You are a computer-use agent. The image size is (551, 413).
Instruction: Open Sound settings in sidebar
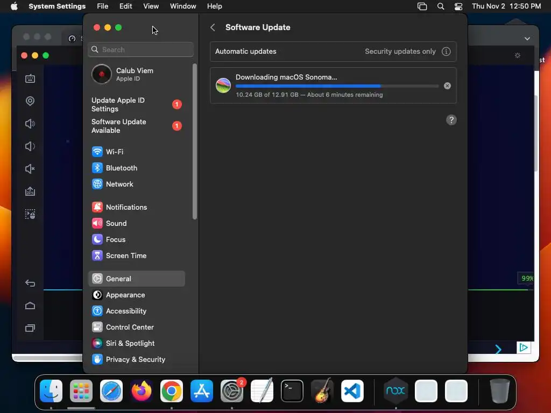[136, 223]
